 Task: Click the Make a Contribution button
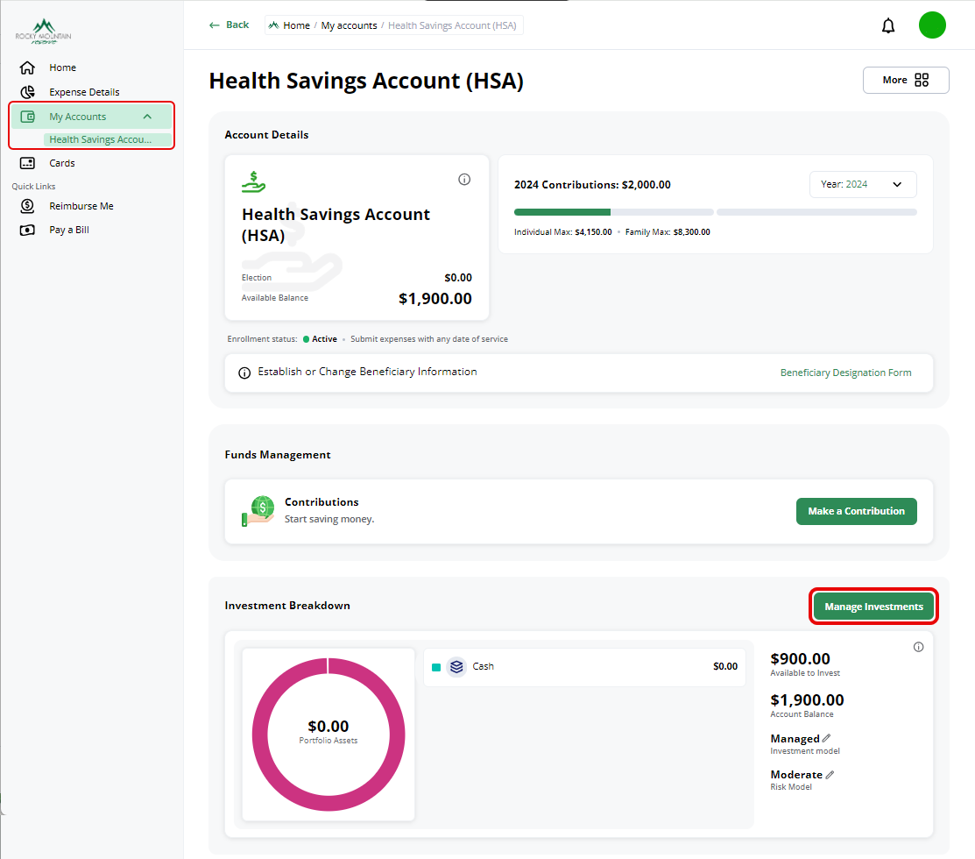pyautogui.click(x=856, y=511)
